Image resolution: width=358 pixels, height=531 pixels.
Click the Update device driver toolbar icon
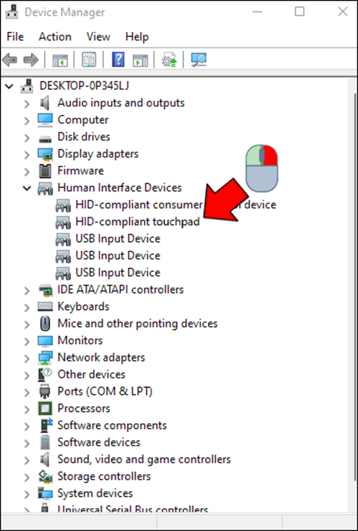pos(169,60)
